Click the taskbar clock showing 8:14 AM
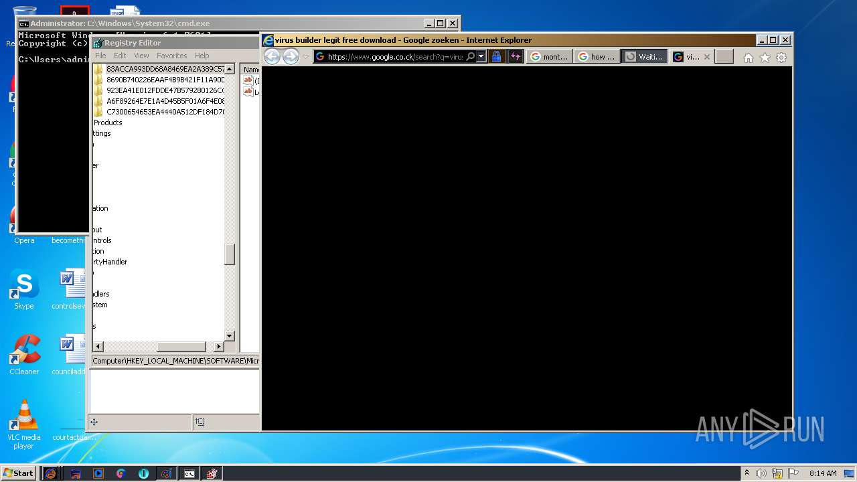Screen dimensions: 857x482 pos(823,473)
